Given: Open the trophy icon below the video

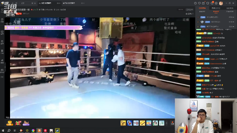Looking at the screenshot, I should tap(9, 123).
